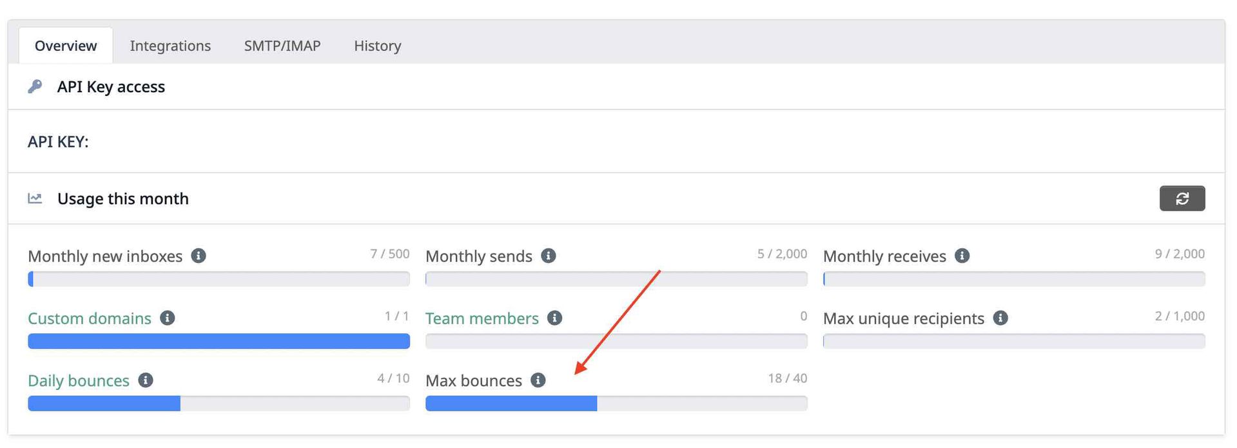Switch to the Integrations tab
The image size is (1237, 448).
[170, 46]
